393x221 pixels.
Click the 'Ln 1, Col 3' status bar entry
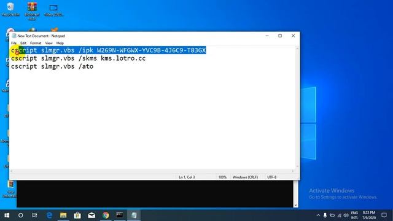(x=187, y=177)
